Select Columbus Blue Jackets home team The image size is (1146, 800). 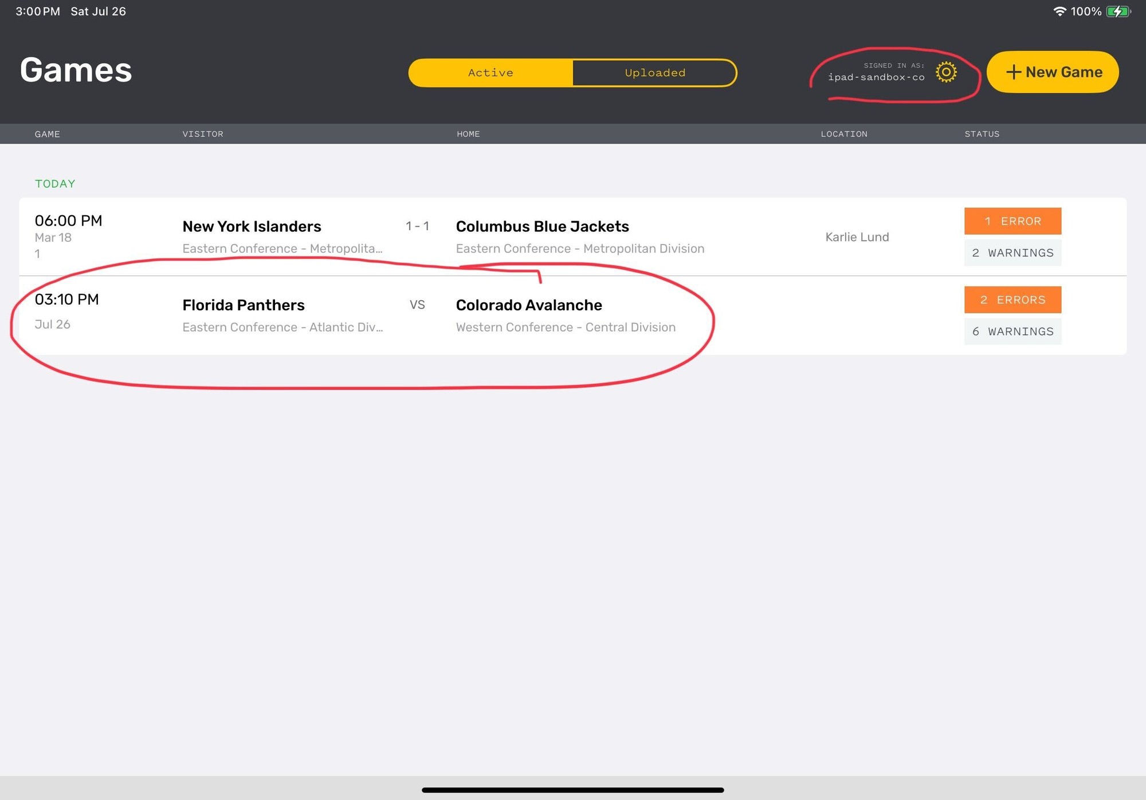[x=542, y=226]
